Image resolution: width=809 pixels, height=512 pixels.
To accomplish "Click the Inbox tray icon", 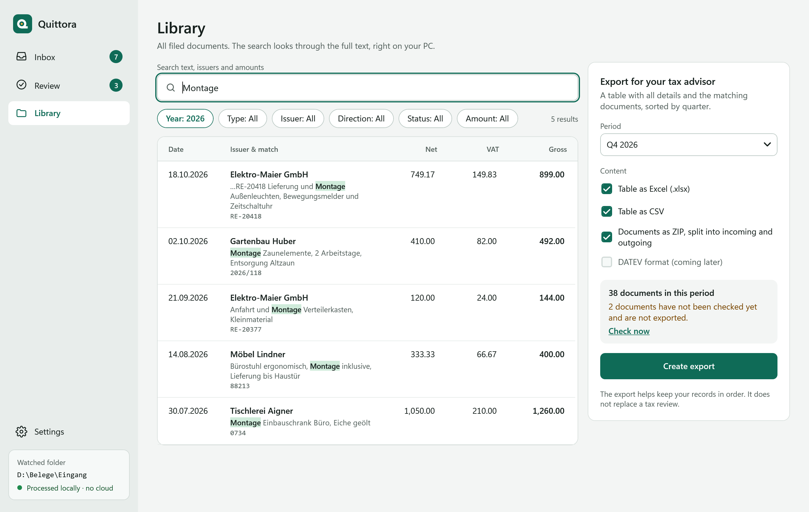I will [21, 57].
